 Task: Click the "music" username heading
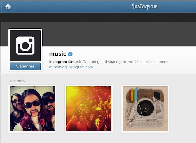(x=58, y=54)
